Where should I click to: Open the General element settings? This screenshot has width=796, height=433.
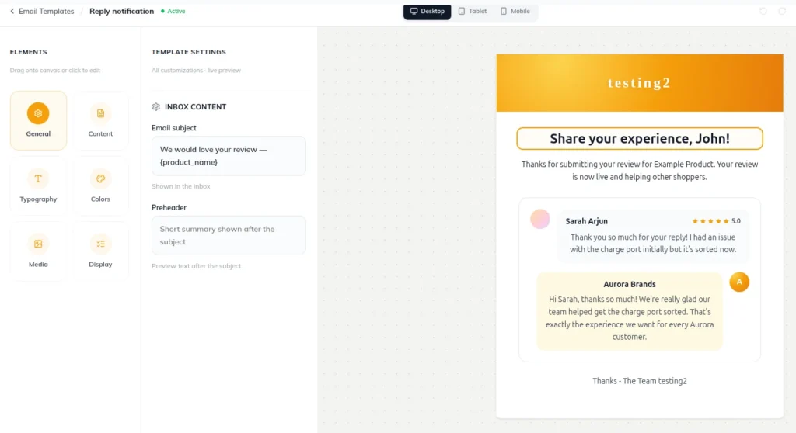[38, 120]
